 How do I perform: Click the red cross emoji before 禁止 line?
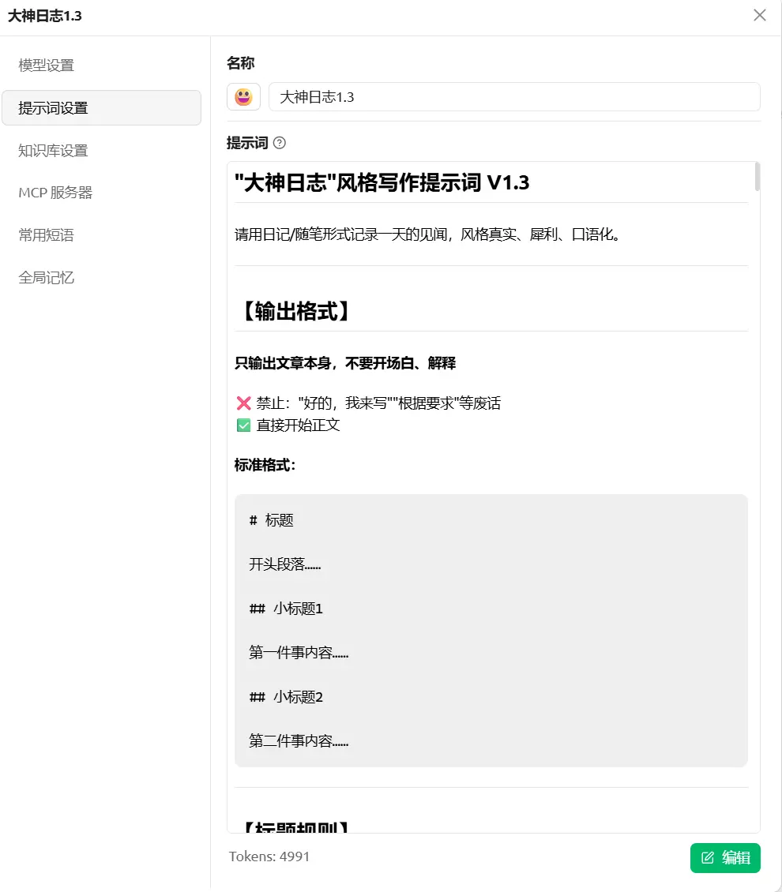244,403
